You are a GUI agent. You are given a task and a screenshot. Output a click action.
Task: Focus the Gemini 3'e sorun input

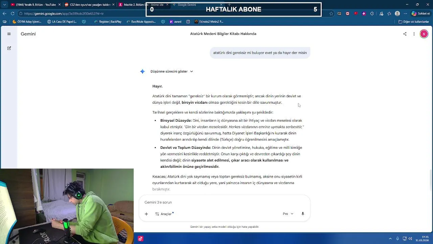click(x=224, y=202)
